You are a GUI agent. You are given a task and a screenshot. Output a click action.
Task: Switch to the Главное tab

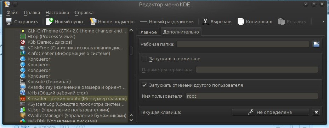pyautogui.click(x=148, y=32)
